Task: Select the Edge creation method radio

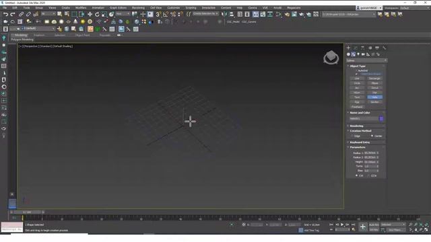Action: point(352,136)
